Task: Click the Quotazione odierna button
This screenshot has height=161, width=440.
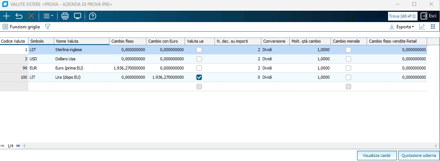Action: coord(419,155)
